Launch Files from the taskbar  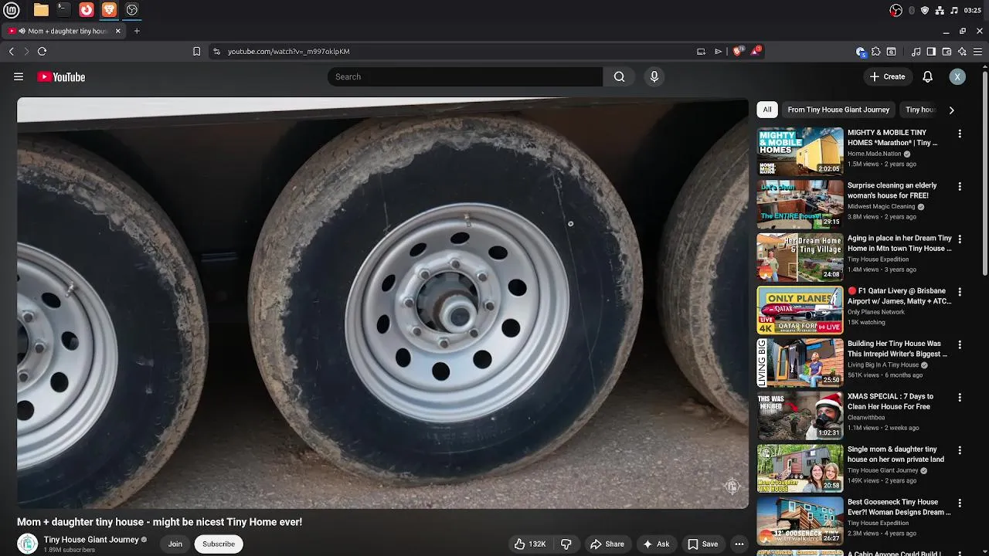(41, 10)
